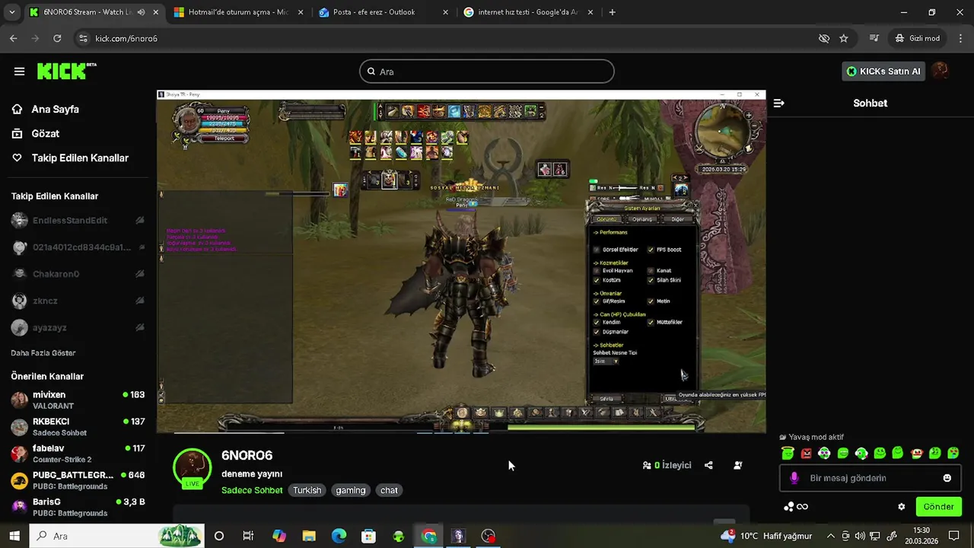Open recommended channel RKBEKCI
Viewport: 974px width, 548px height.
78,426
